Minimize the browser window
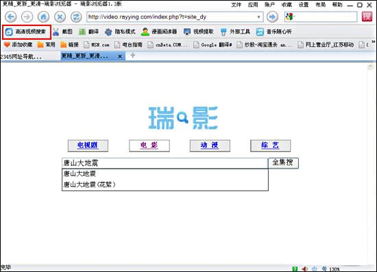The height and width of the screenshot is (272, 377). point(350,5)
